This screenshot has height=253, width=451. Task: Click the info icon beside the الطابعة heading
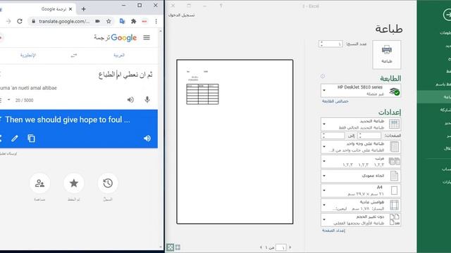coord(323,77)
